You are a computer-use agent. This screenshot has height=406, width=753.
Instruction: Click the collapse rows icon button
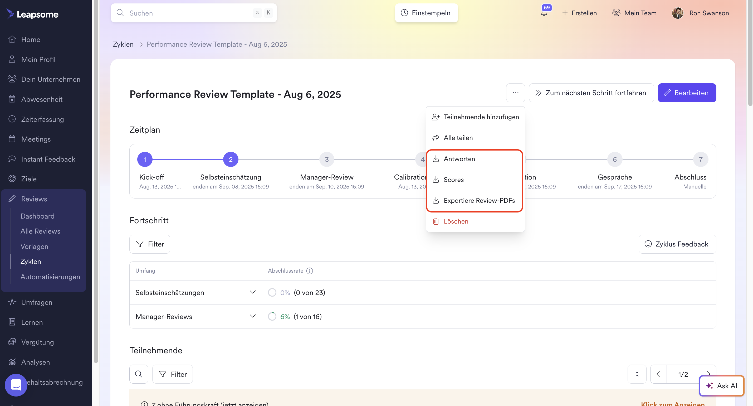(637, 374)
